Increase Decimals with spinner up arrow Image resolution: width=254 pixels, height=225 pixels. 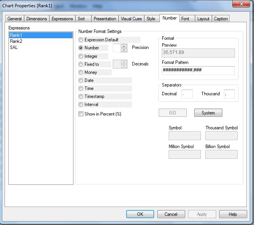tap(124, 62)
